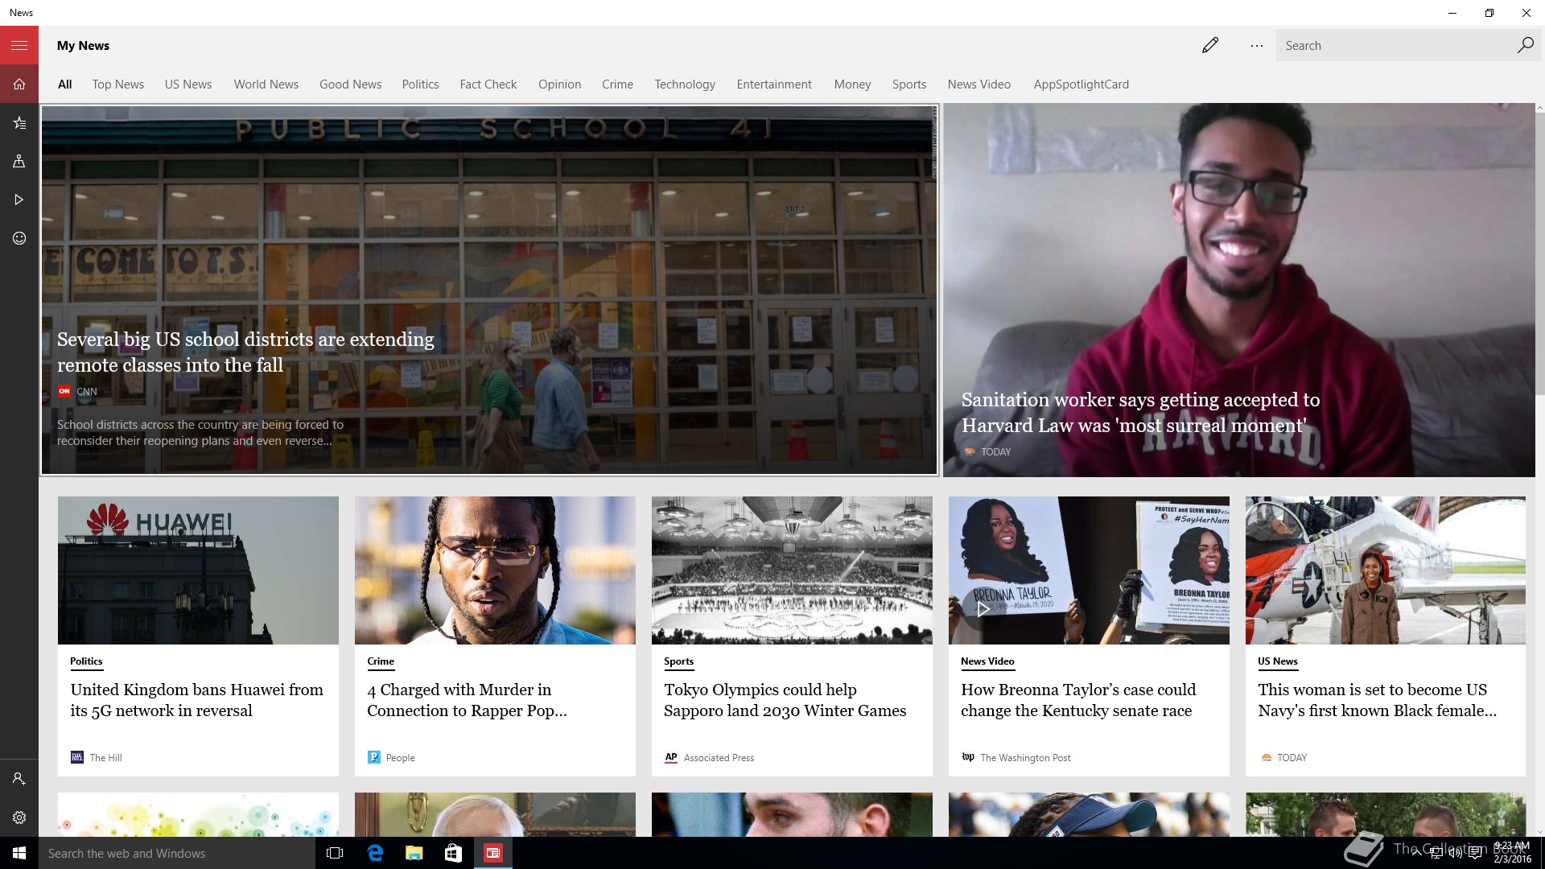Viewport: 1545px width, 869px height.
Task: Click the News Video category label on card
Action: tap(987, 661)
